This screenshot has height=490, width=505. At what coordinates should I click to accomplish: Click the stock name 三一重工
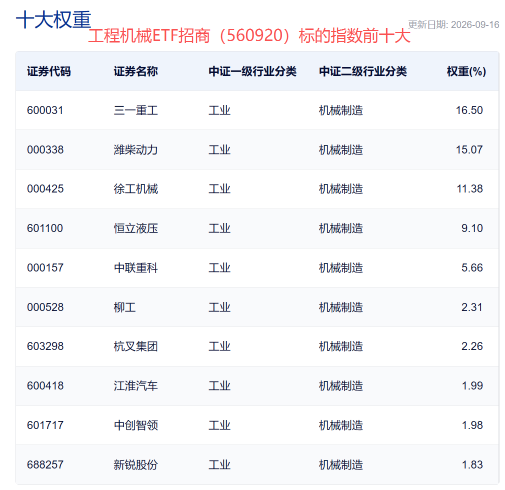135,110
